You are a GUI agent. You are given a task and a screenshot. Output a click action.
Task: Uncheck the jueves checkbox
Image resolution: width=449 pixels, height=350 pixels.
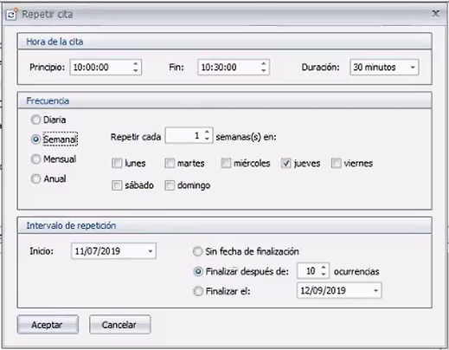click(285, 164)
